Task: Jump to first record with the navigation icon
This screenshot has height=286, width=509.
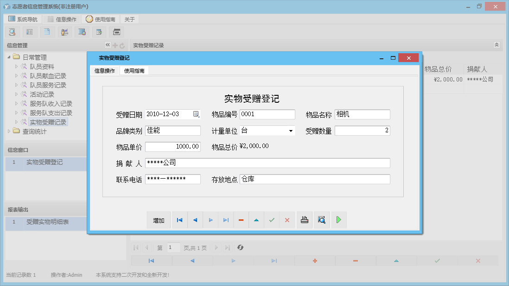Action: coord(179,220)
